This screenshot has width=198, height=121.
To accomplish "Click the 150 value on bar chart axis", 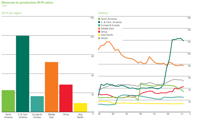I will (92, 18).
